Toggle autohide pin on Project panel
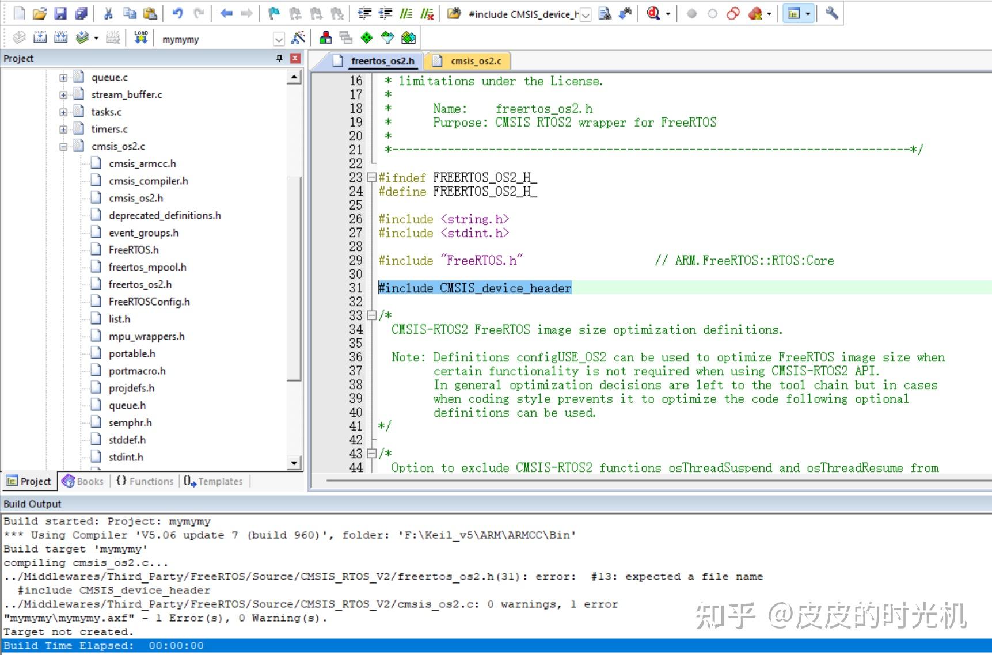 coord(280,58)
